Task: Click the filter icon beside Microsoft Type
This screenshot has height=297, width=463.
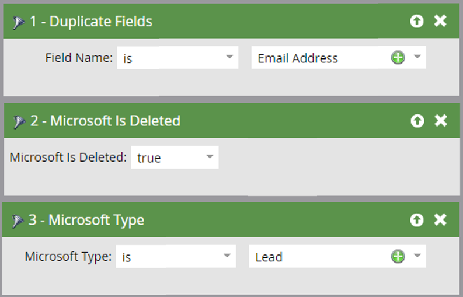Action: pyautogui.click(x=18, y=221)
